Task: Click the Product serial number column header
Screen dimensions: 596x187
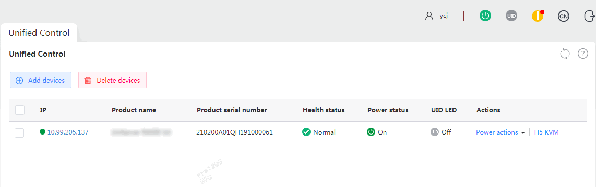Action: click(232, 110)
